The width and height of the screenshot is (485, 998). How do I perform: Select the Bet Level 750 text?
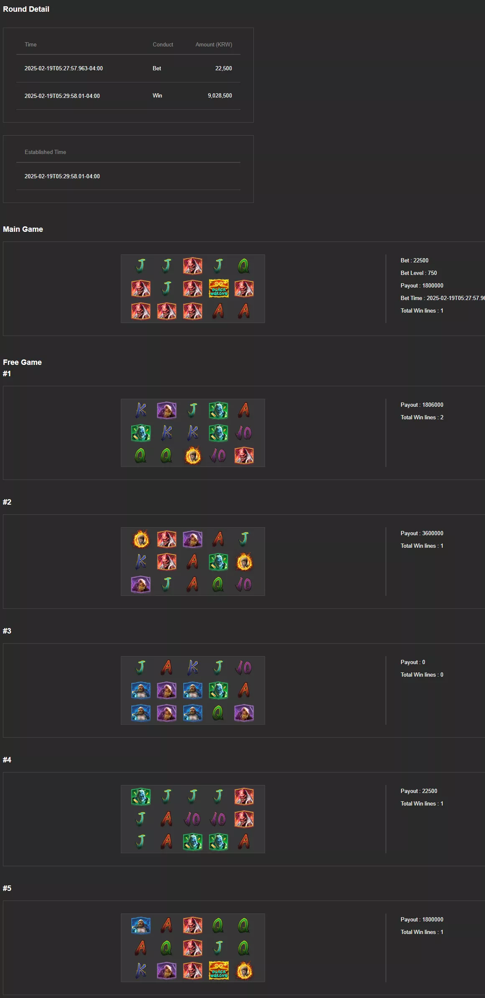click(x=419, y=273)
